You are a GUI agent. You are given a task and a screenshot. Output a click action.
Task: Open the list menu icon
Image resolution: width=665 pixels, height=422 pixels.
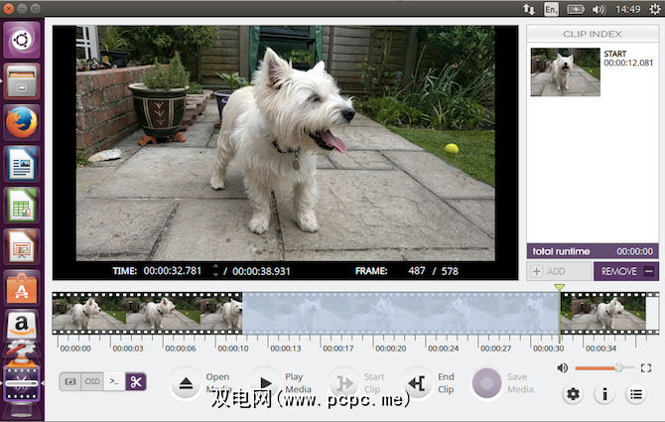tap(636, 394)
